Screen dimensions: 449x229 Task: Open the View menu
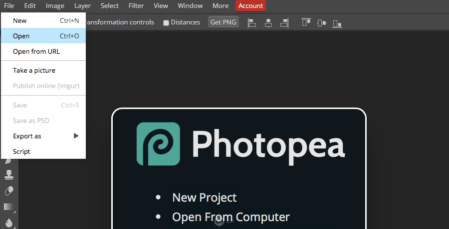pos(161,5)
